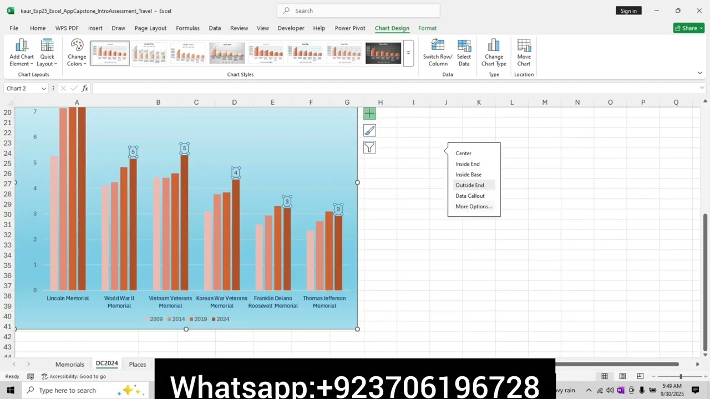Image resolution: width=710 pixels, height=399 pixels.
Task: Click the OneNote icon in system tray
Action: (620, 390)
